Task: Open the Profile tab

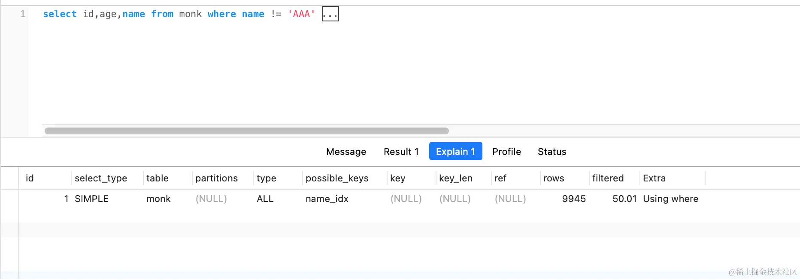Action: pos(506,151)
